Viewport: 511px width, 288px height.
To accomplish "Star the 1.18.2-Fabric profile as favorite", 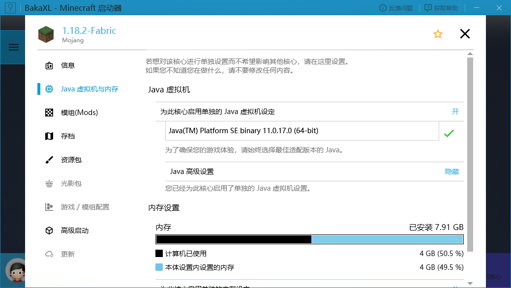I will 438,34.
